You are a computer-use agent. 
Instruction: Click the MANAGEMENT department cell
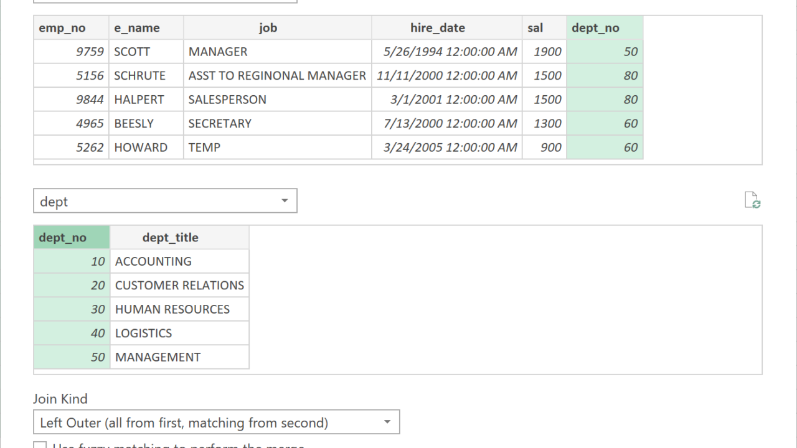click(x=158, y=357)
